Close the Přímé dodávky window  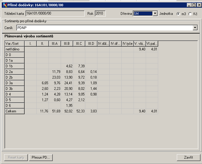click(199, 5)
